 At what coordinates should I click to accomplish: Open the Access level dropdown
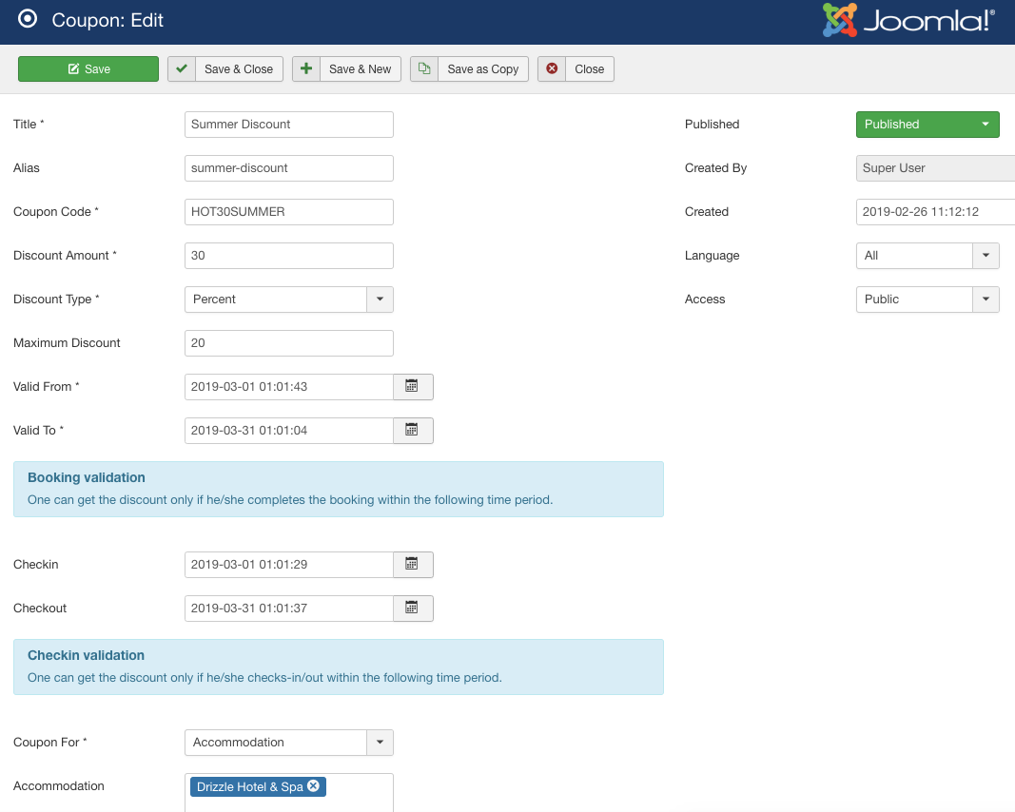tap(986, 300)
